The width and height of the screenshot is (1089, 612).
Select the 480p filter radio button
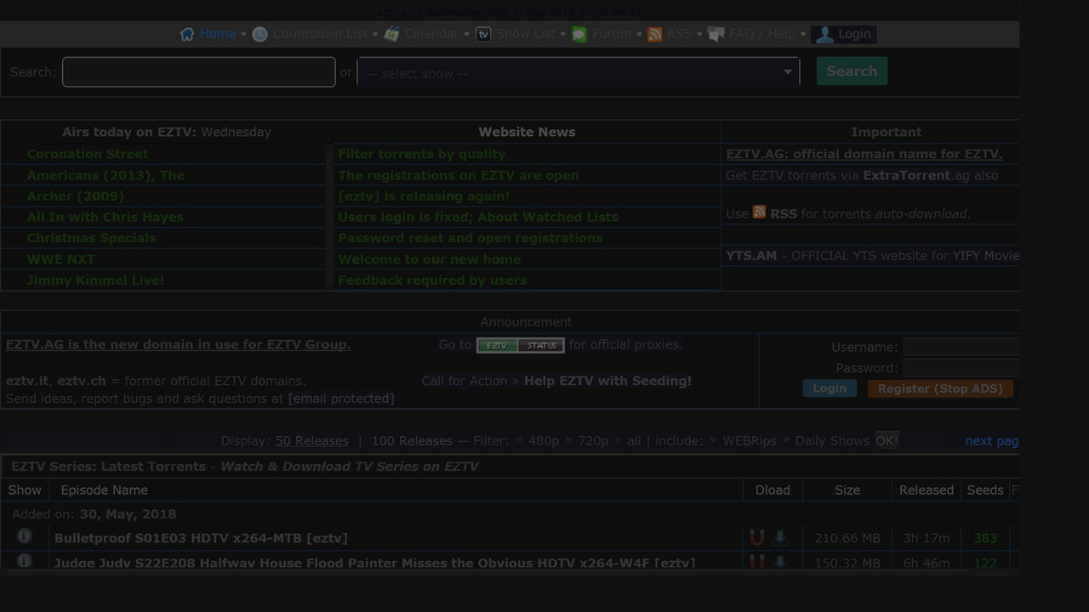point(519,441)
